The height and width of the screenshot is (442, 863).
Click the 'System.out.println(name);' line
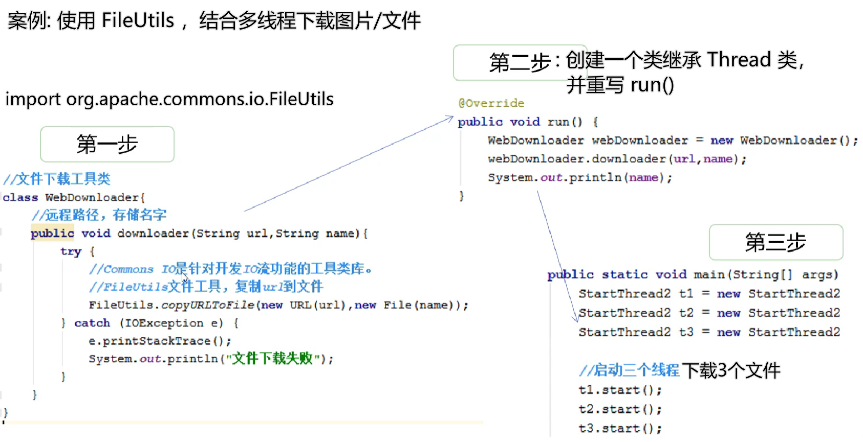580,178
